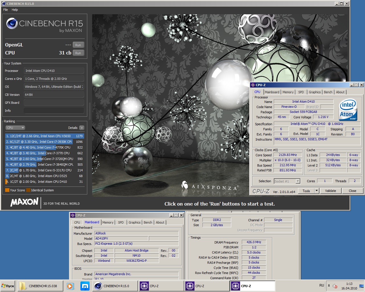Open the Bench tab in front CPU-Z window
The image size is (365, 292).
[x=328, y=92]
